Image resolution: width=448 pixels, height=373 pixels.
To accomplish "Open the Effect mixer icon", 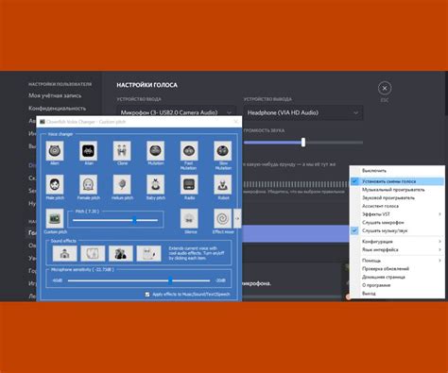I will [x=223, y=218].
